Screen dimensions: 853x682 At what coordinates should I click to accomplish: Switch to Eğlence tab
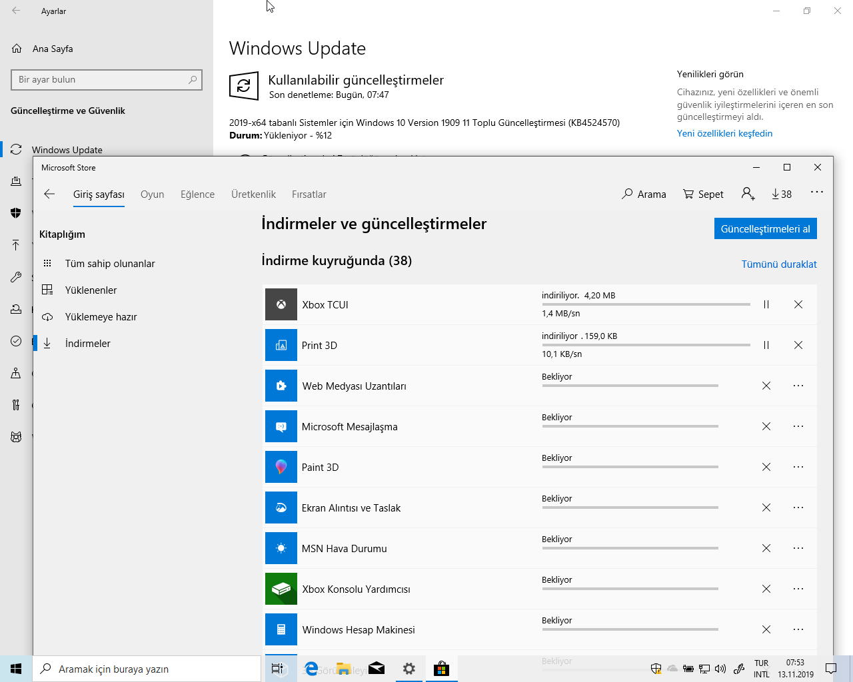pos(197,194)
